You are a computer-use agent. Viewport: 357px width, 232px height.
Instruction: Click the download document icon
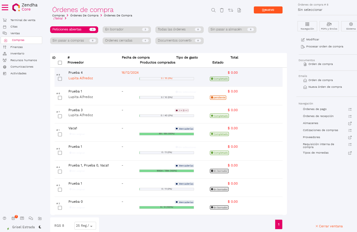pyautogui.click(x=239, y=10)
